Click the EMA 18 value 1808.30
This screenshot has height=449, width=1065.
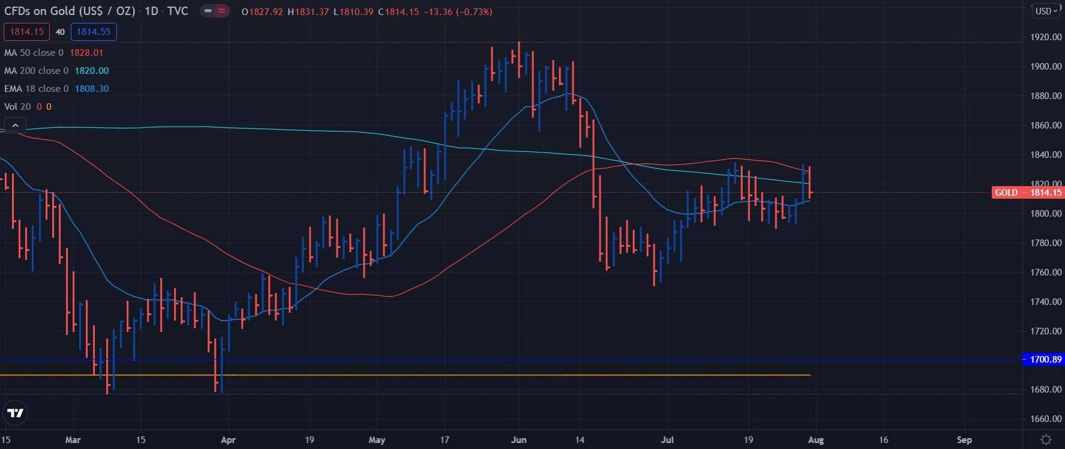point(92,89)
